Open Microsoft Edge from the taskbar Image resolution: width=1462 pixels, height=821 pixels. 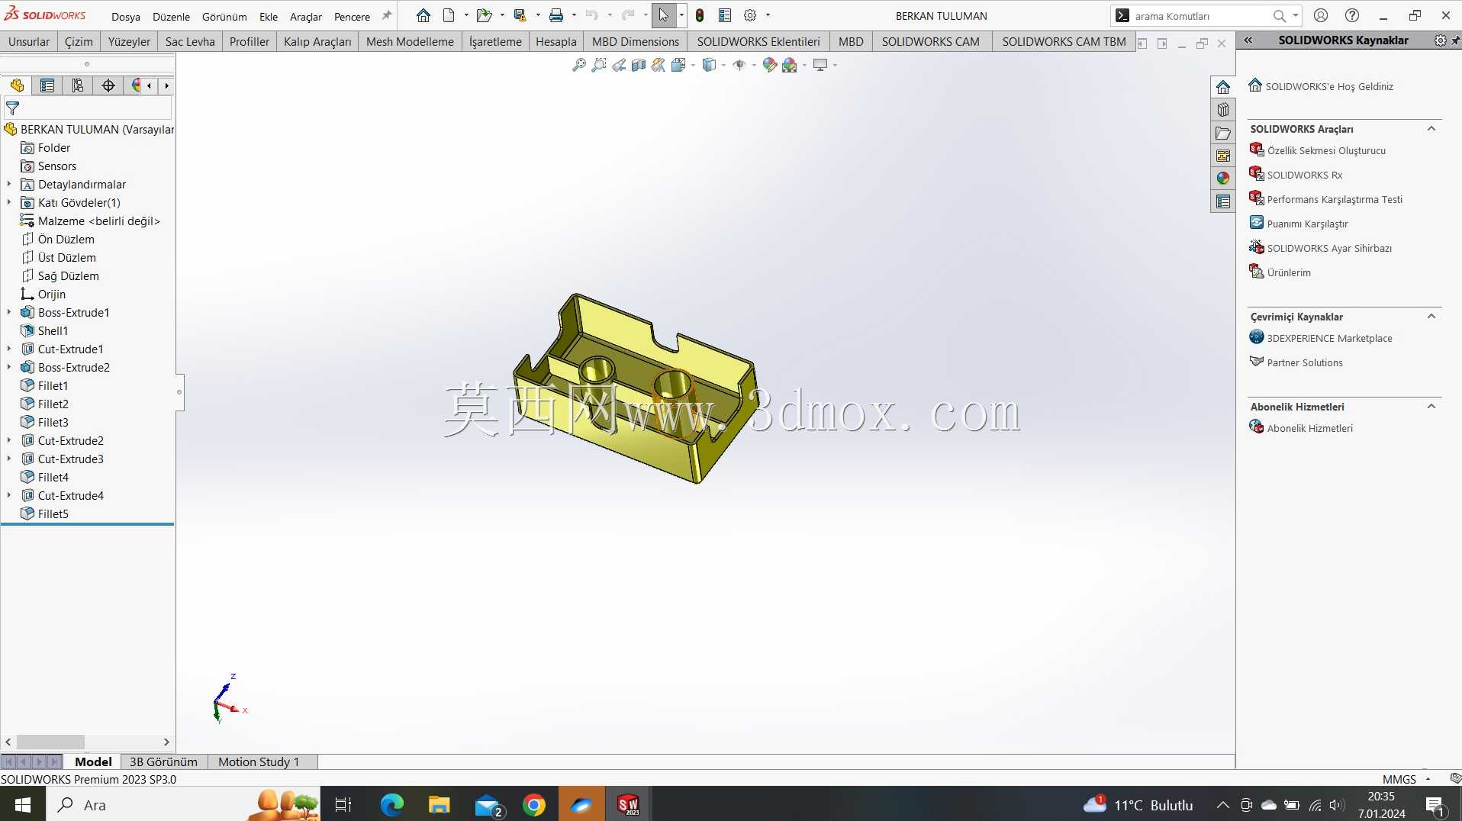[392, 805]
